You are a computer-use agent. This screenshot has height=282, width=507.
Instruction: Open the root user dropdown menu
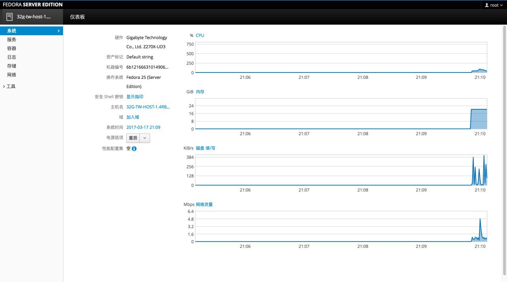(x=494, y=5)
